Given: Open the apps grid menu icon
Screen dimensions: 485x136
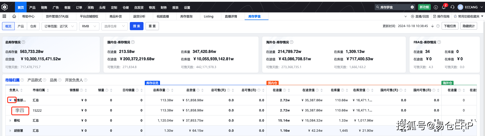Looking at the screenshot, I should pos(4,16).
